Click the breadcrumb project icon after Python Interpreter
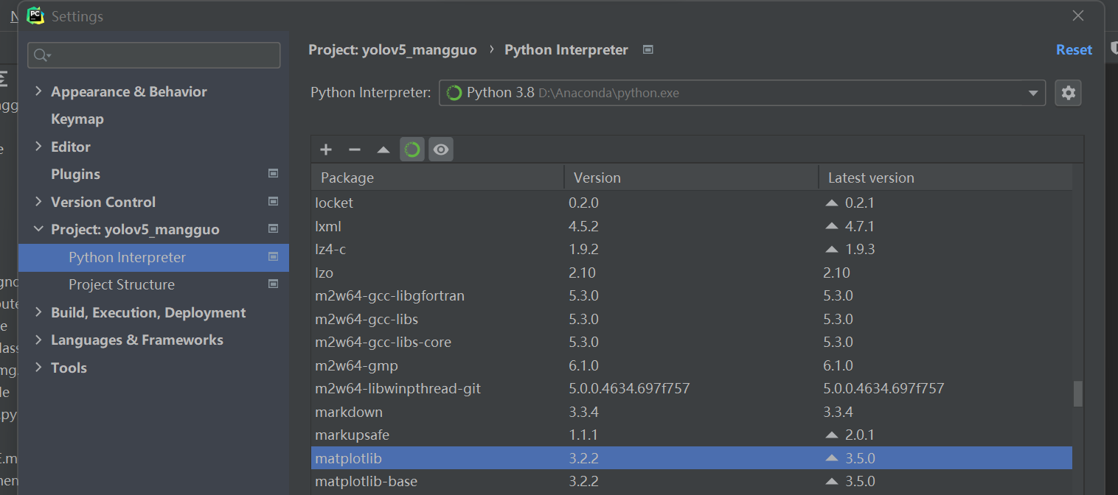The height and width of the screenshot is (495, 1118). click(x=648, y=49)
